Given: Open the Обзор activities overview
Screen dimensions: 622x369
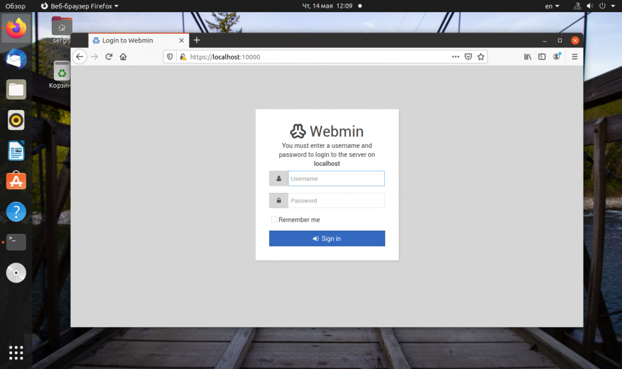Looking at the screenshot, I should point(15,6).
